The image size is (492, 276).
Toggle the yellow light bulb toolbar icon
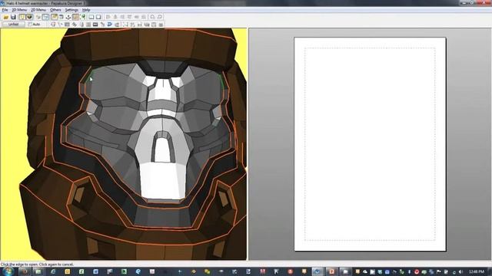pyautogui.click(x=22, y=17)
